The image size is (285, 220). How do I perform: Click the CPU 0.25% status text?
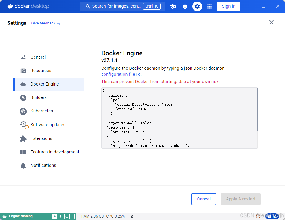pyautogui.click(x=115, y=216)
